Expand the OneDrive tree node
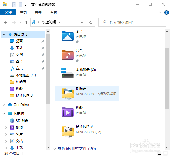 pyautogui.click(x=4, y=105)
